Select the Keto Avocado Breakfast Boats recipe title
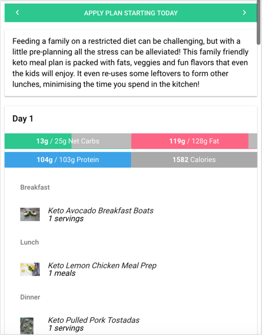 pyautogui.click(x=101, y=211)
